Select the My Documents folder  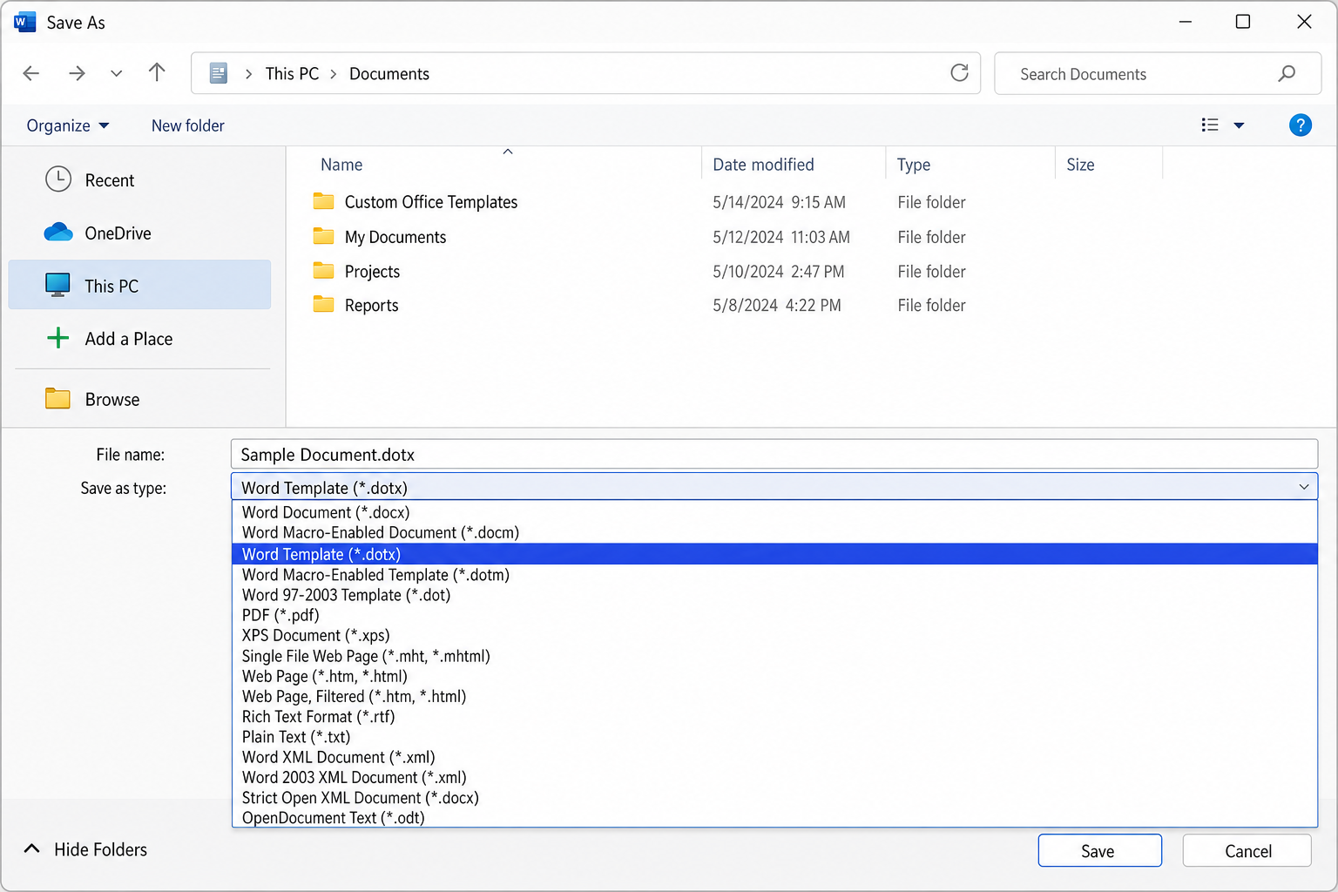pyautogui.click(x=395, y=237)
